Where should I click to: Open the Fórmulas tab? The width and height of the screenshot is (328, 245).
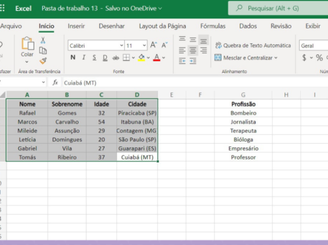pos(213,26)
